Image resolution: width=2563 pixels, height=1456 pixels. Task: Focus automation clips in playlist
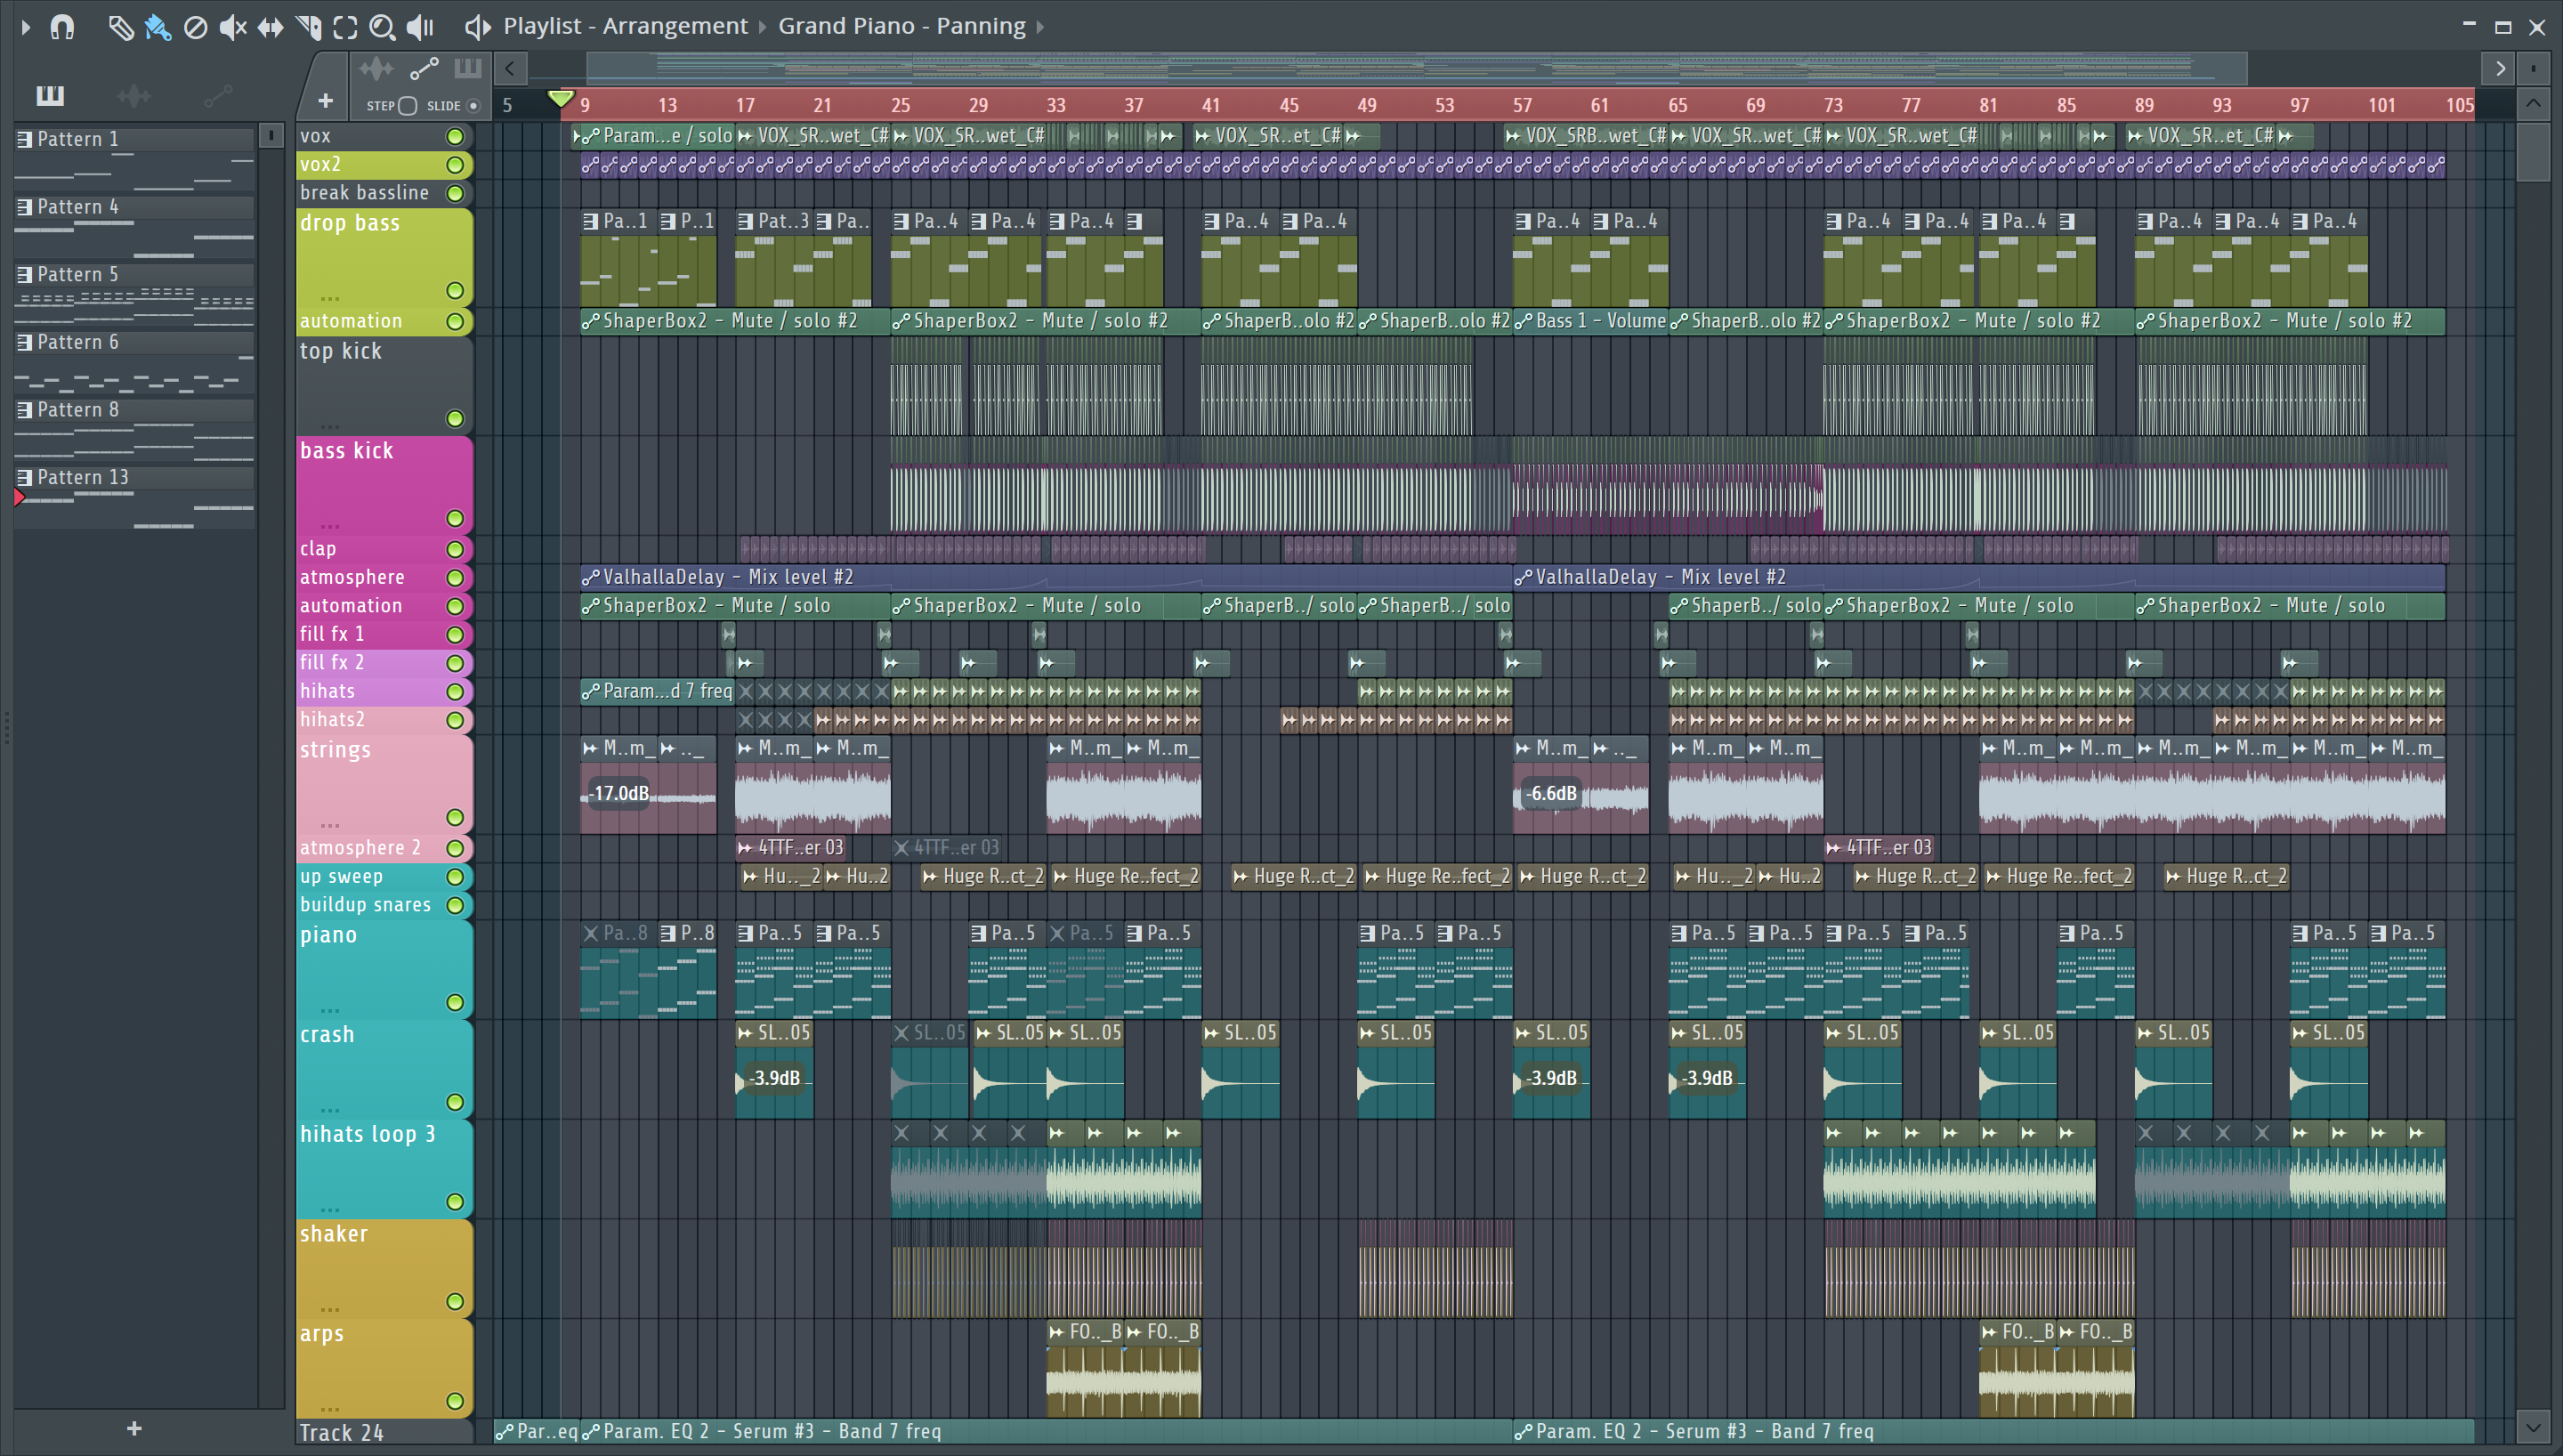[424, 69]
